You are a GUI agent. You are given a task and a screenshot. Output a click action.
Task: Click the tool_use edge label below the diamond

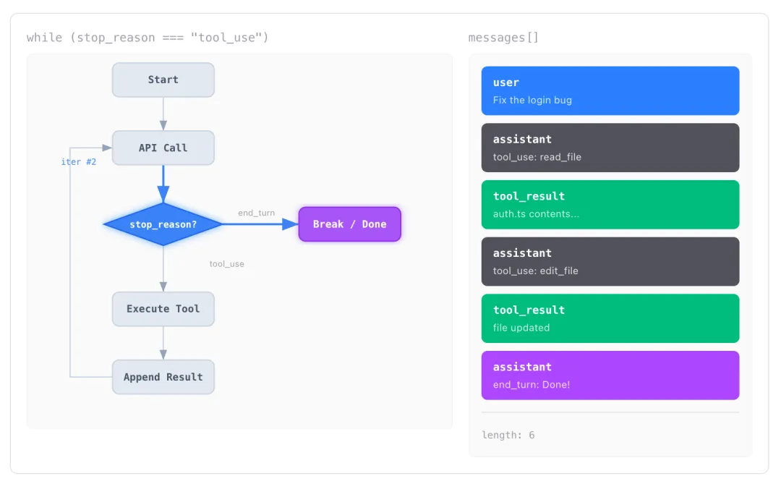pos(226,264)
